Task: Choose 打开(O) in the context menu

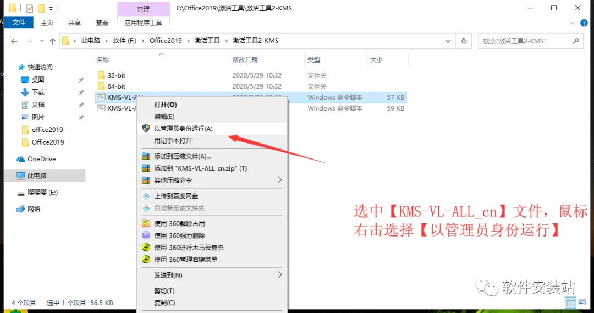Action: click(212, 105)
